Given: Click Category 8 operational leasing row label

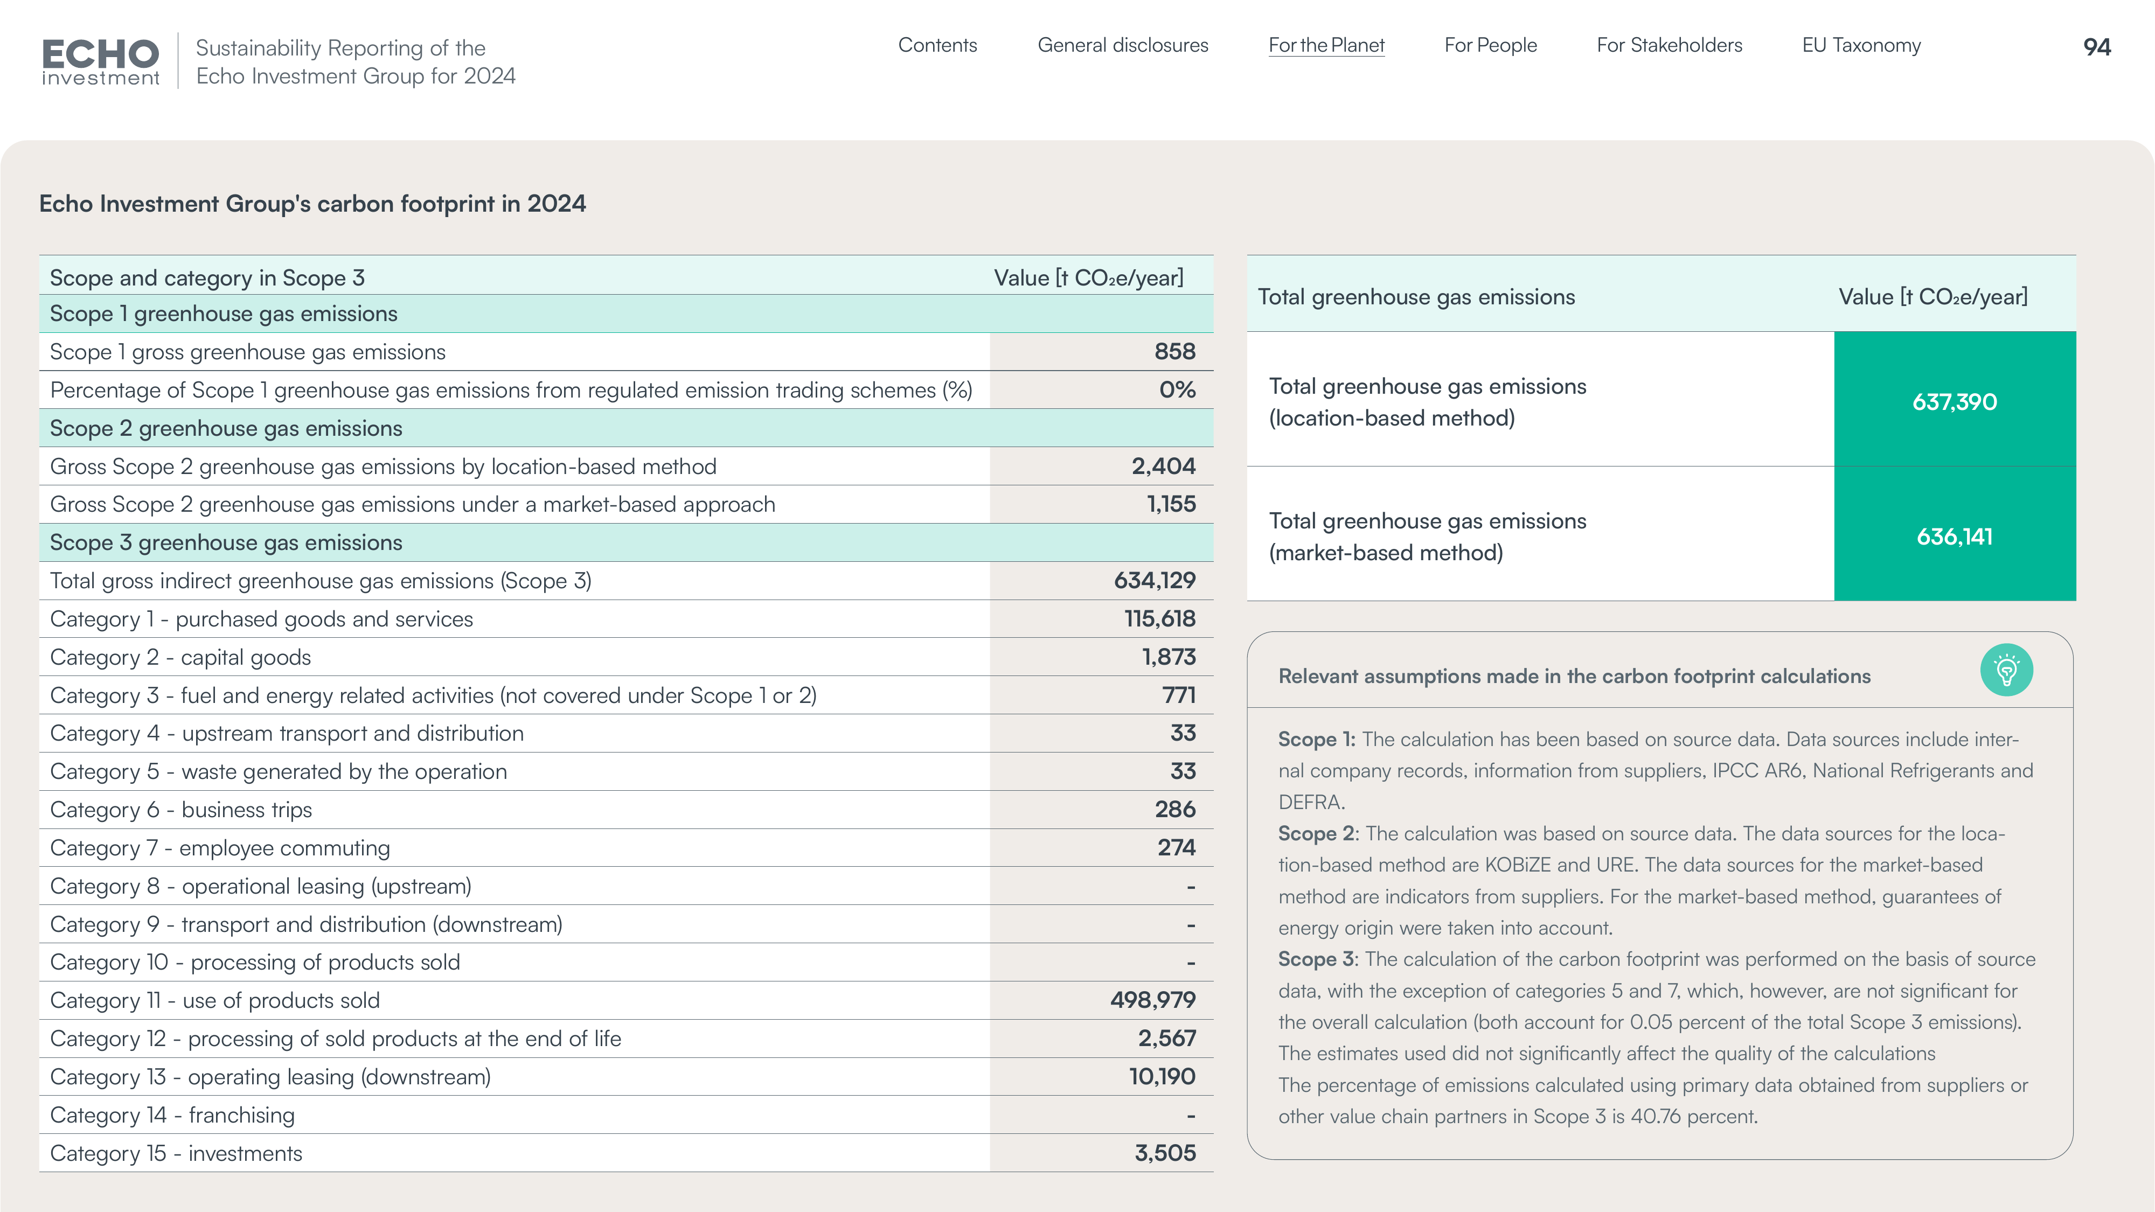Looking at the screenshot, I should tap(261, 886).
